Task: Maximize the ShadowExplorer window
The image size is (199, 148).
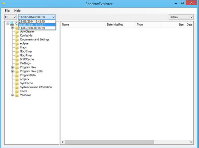Action: click(182, 3)
